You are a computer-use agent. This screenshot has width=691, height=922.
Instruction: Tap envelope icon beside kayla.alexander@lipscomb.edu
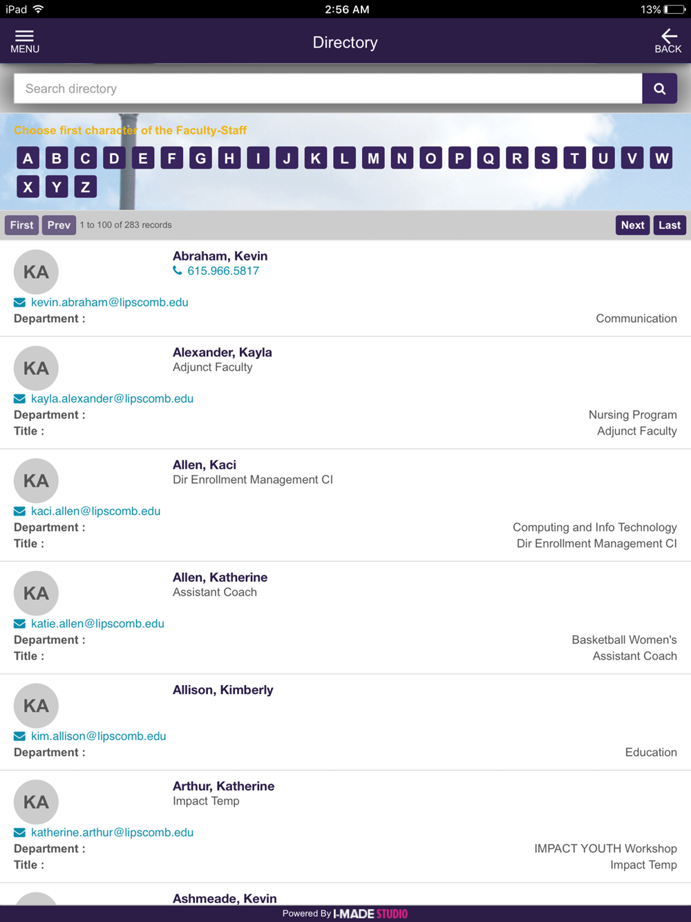click(x=20, y=399)
